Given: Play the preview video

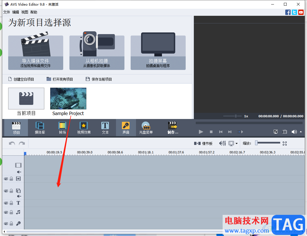Looking at the screenshot, I should pyautogui.click(x=201, y=132).
